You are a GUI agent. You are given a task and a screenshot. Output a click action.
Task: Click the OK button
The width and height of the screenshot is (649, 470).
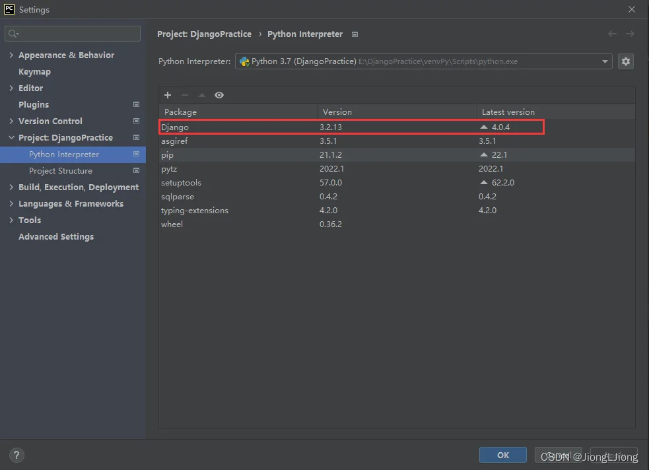(503, 455)
